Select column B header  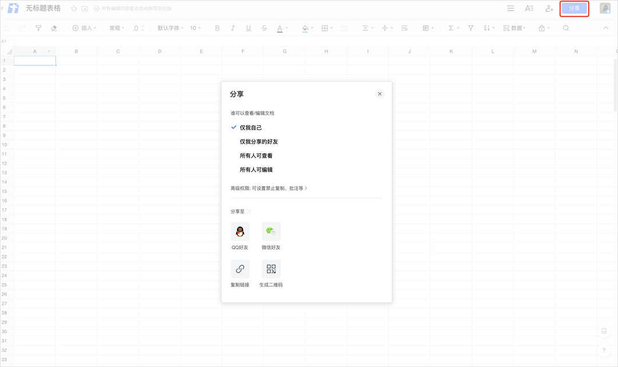tap(77, 52)
